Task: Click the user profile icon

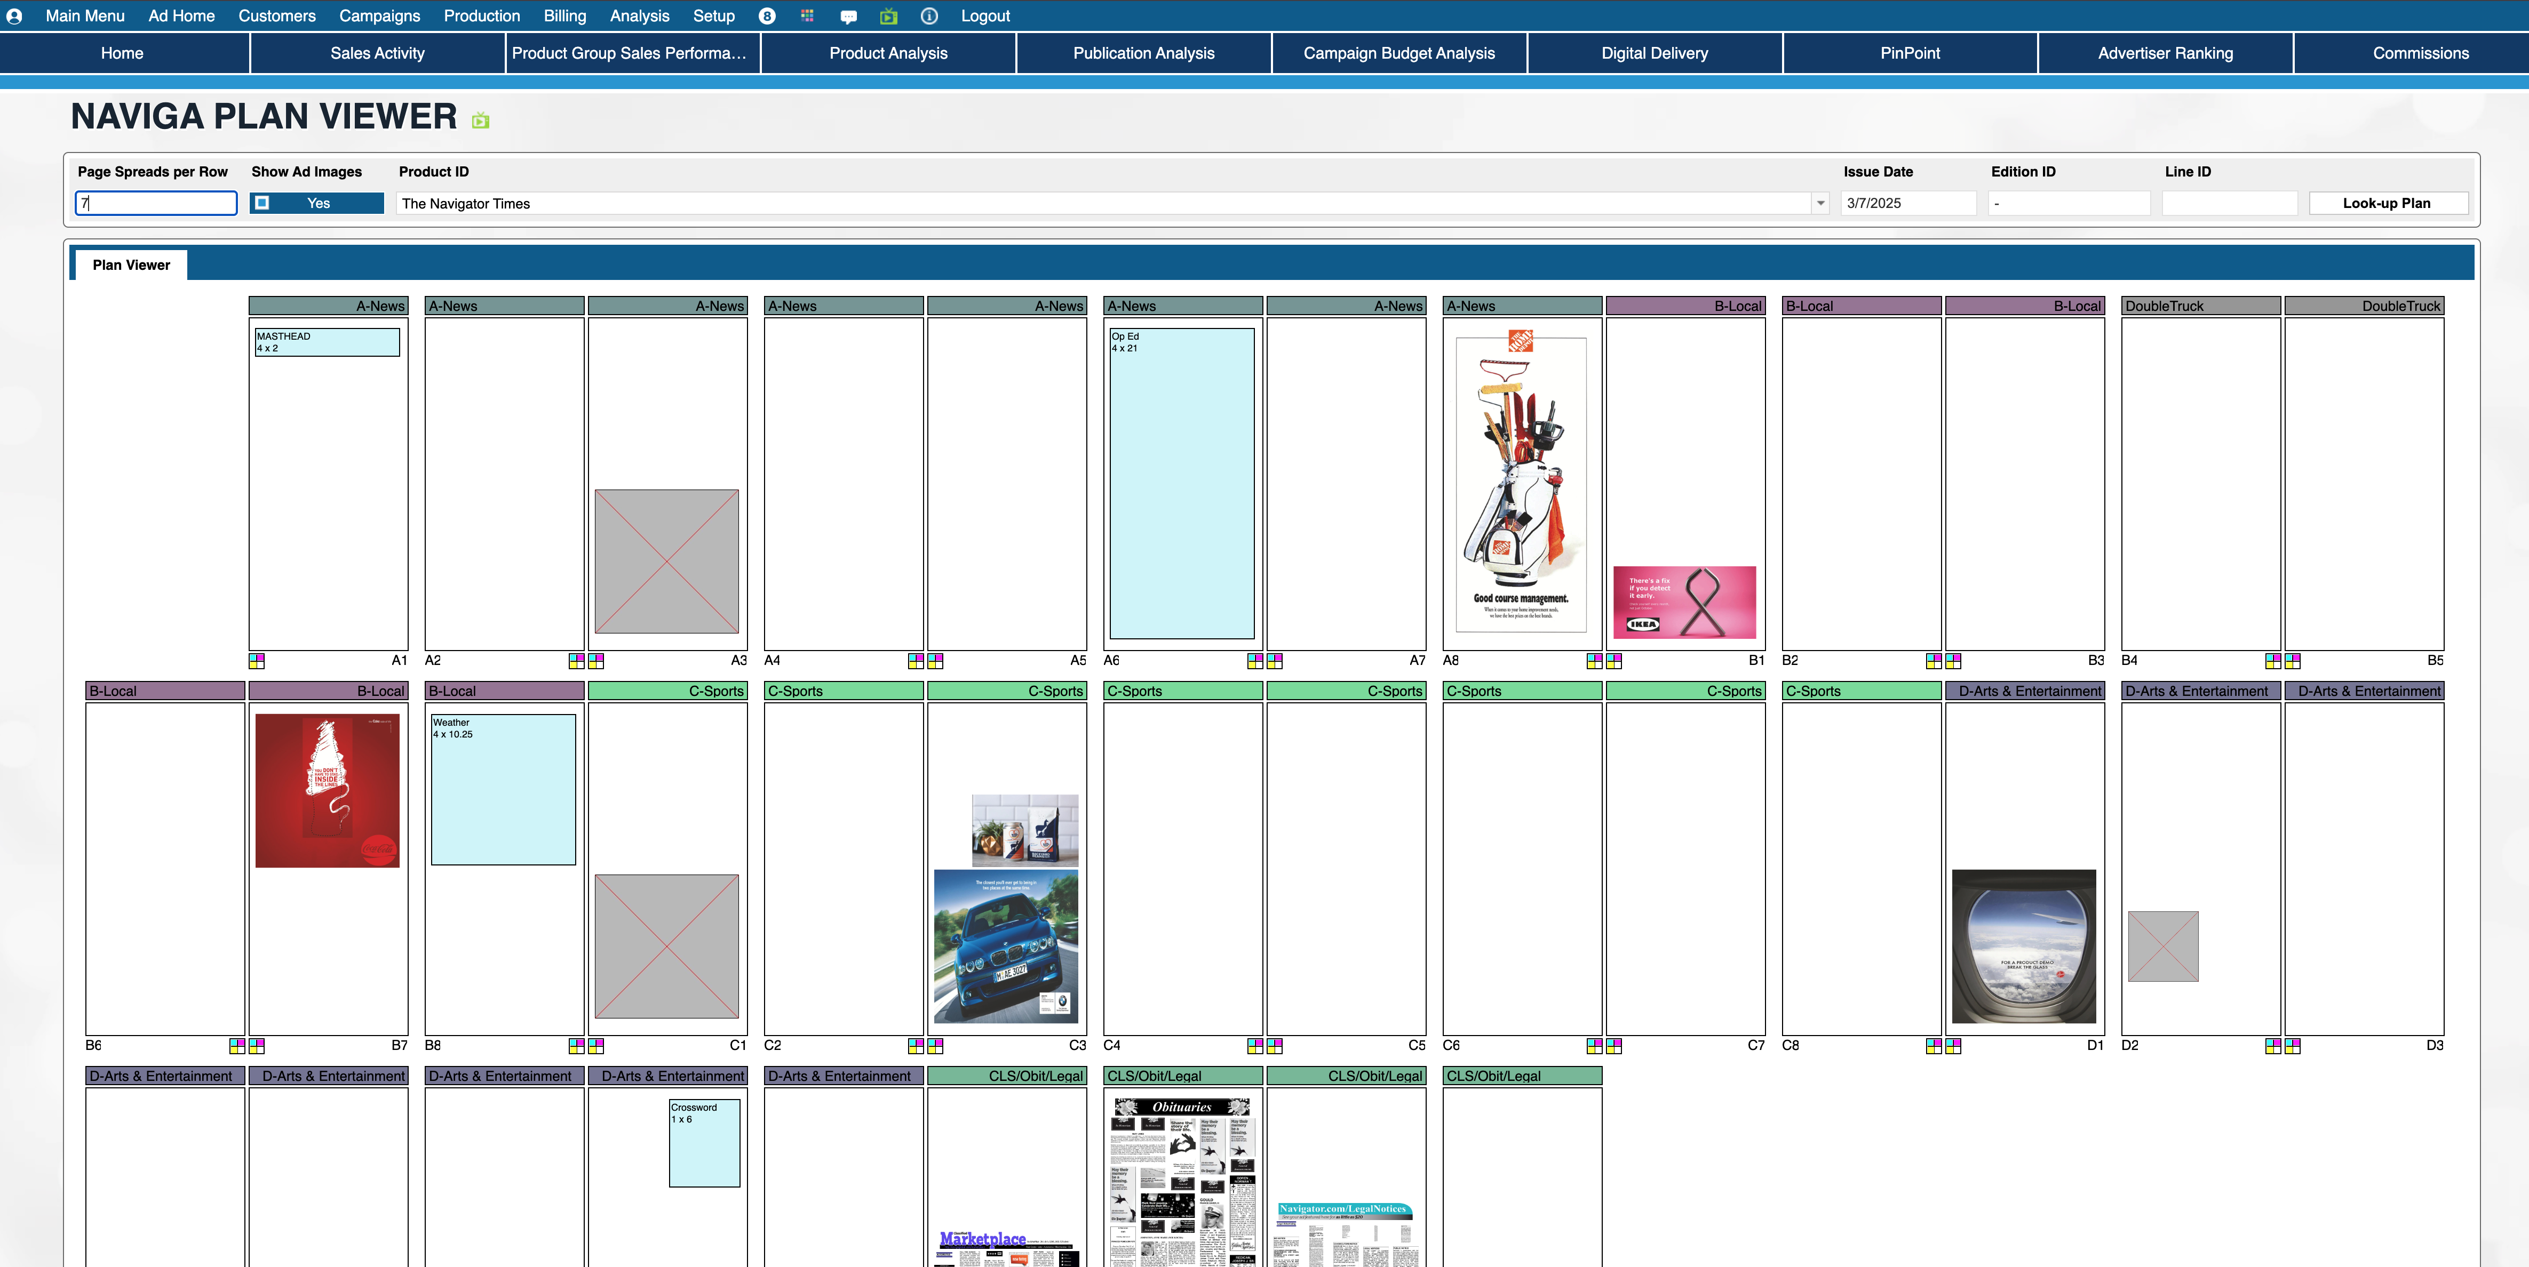Action: (15, 15)
